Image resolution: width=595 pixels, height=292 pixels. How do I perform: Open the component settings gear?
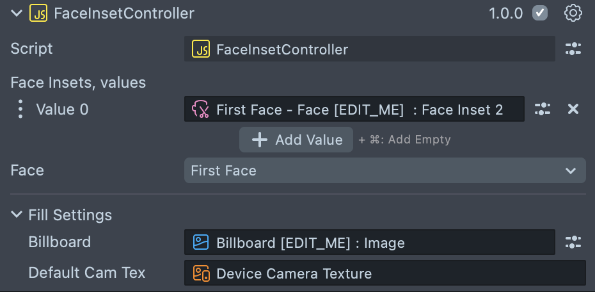click(573, 13)
